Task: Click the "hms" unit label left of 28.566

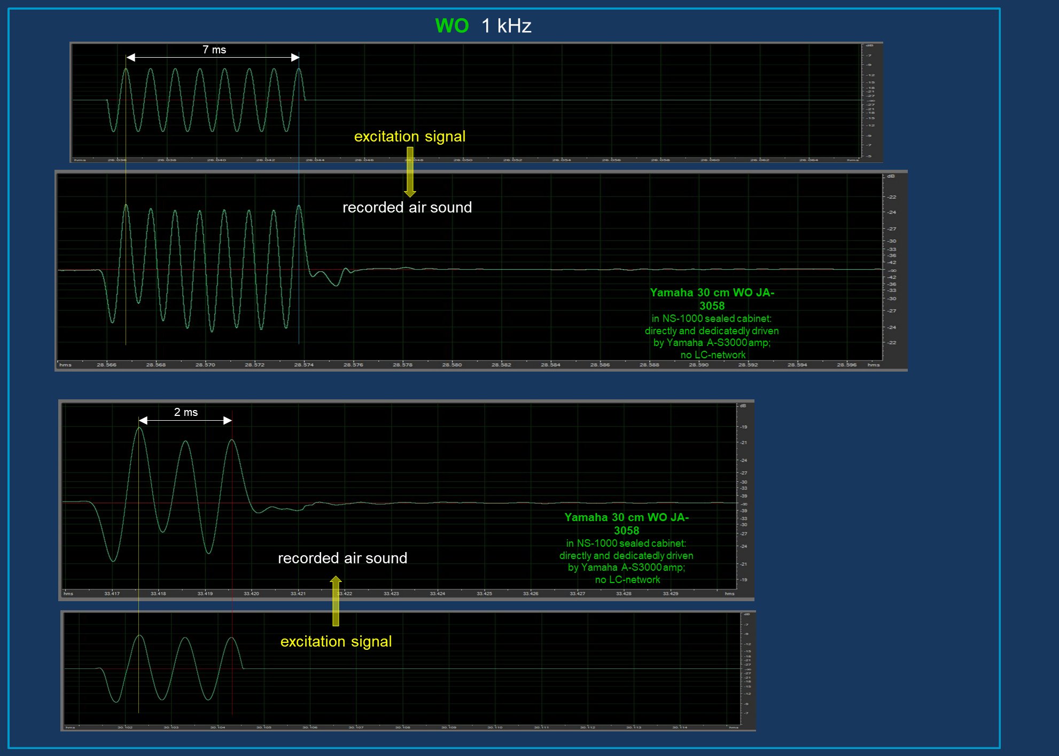Action: [65, 365]
